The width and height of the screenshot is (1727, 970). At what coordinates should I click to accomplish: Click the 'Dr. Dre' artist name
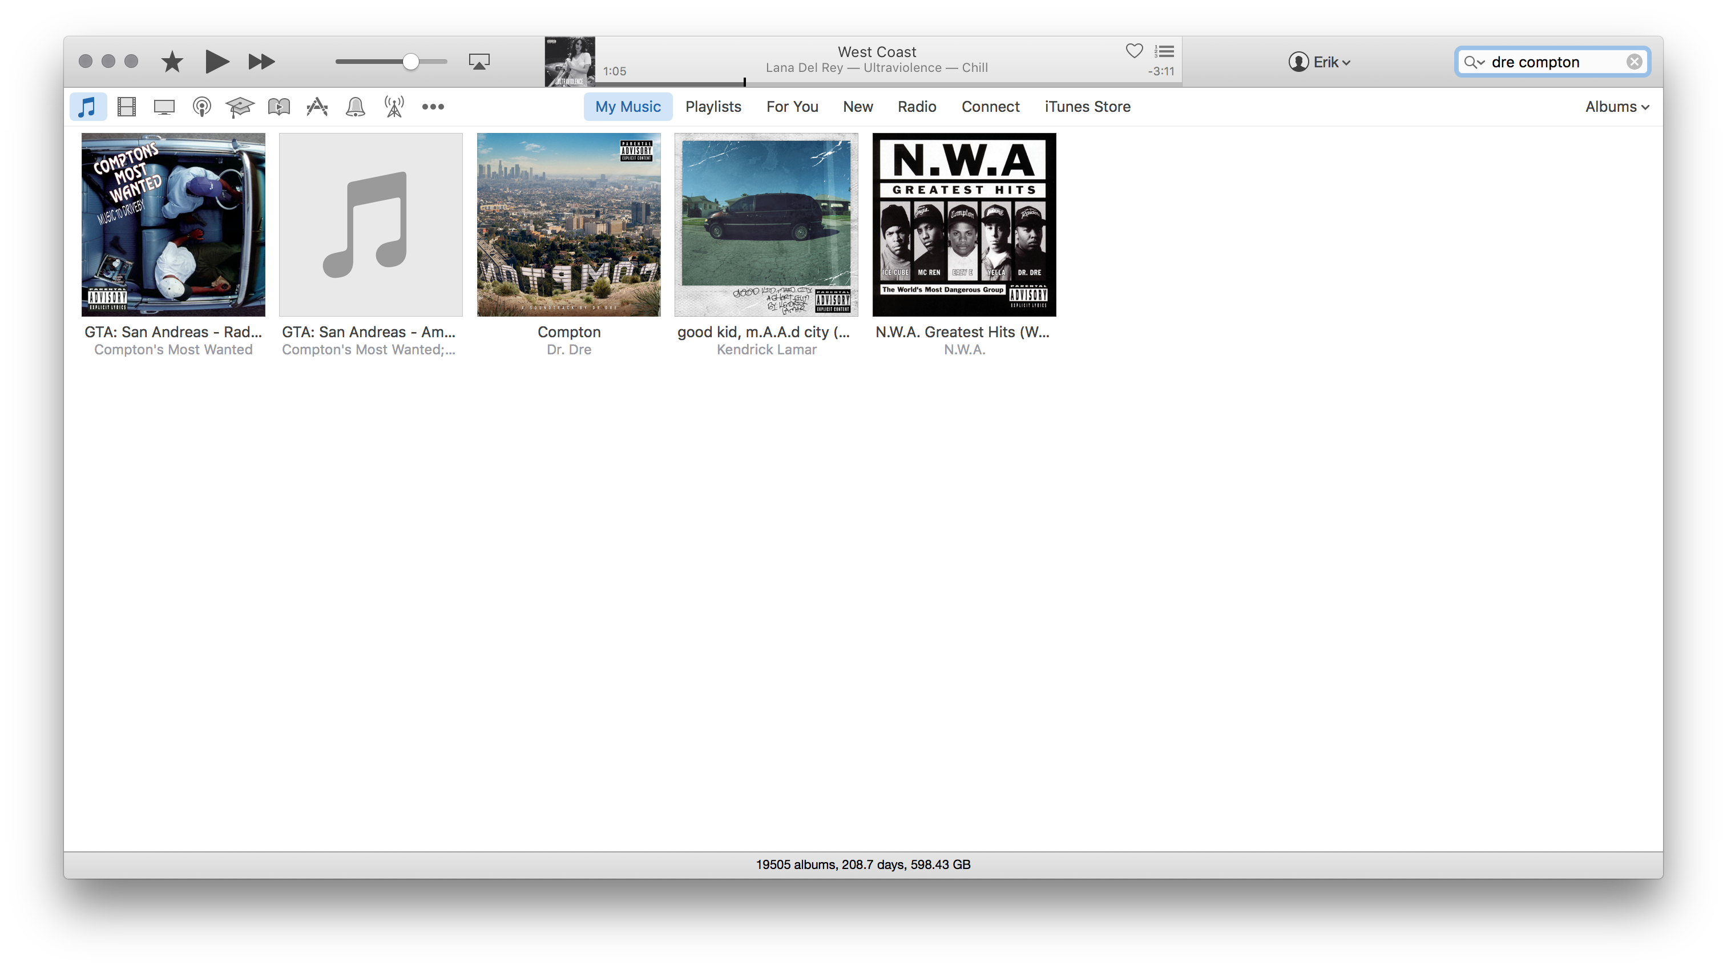point(568,349)
